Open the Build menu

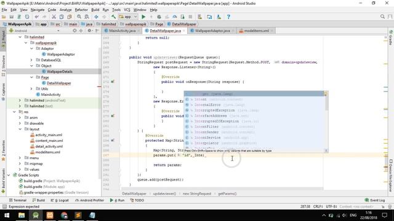coord(95,10)
